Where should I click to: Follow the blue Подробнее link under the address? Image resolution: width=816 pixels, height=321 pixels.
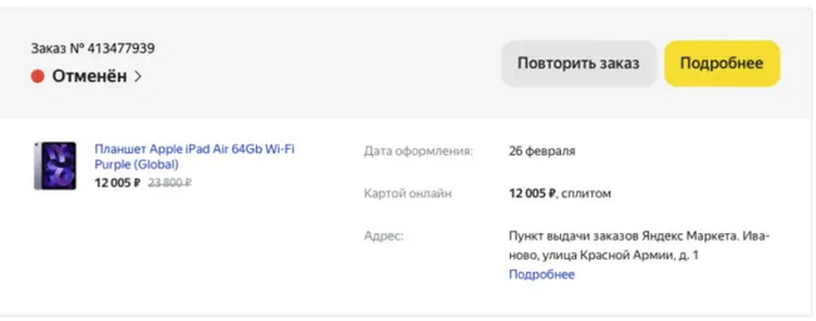pyautogui.click(x=541, y=275)
